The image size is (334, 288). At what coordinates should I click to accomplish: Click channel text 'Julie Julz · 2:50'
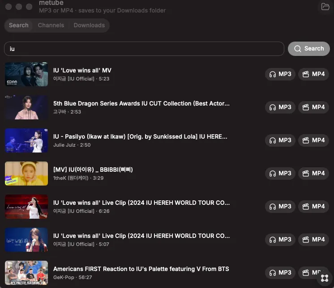pyautogui.click(x=72, y=145)
